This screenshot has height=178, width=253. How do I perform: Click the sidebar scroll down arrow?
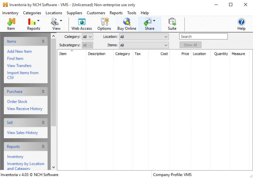[x=54, y=167]
